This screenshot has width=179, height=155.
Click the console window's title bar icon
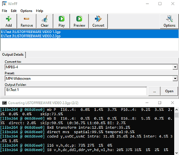(4, 103)
